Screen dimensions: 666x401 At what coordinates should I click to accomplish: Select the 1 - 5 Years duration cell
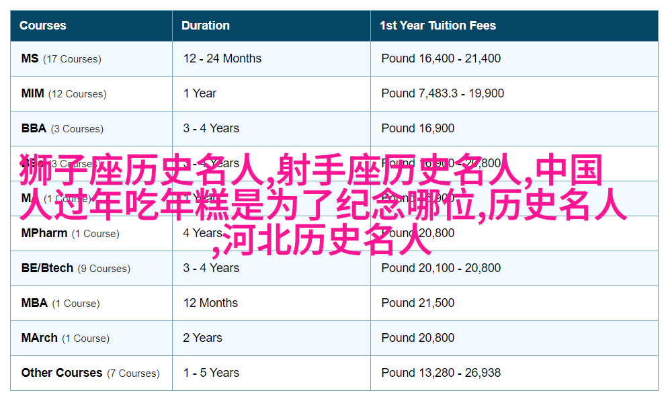coord(211,373)
